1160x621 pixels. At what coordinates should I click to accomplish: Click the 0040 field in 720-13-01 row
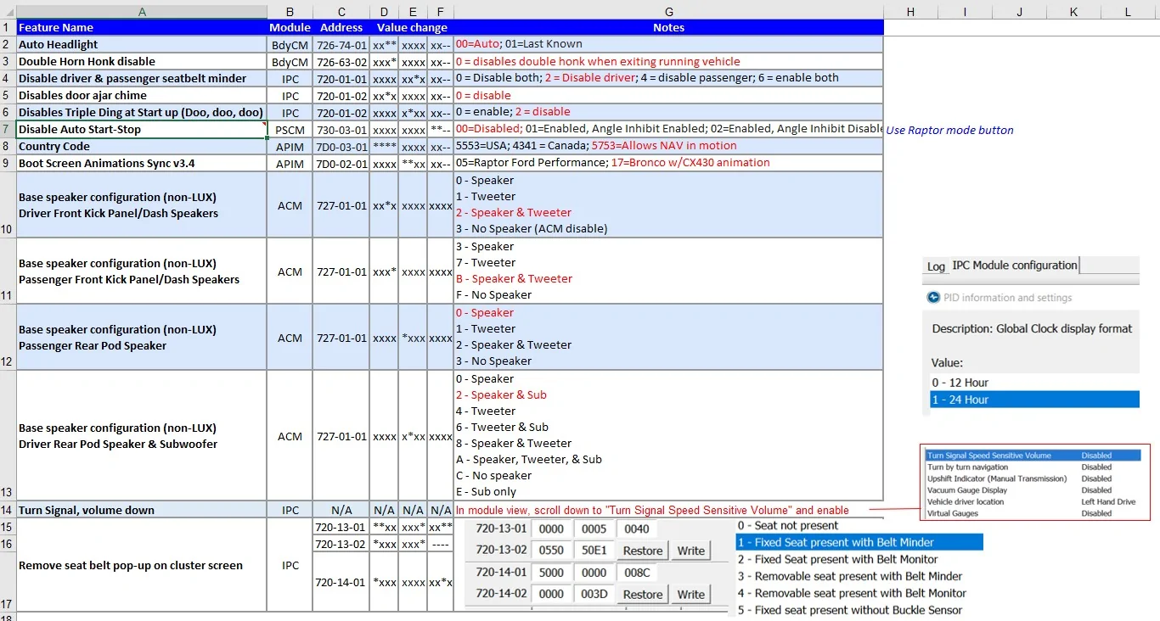[636, 529]
